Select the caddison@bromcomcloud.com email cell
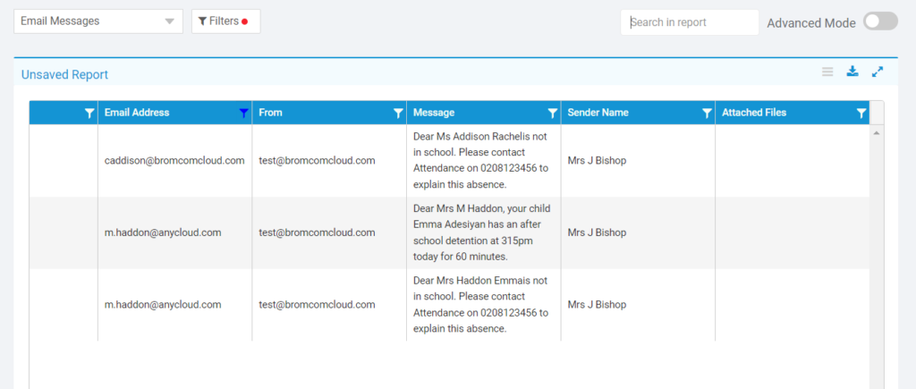The width and height of the screenshot is (916, 389). 174,161
